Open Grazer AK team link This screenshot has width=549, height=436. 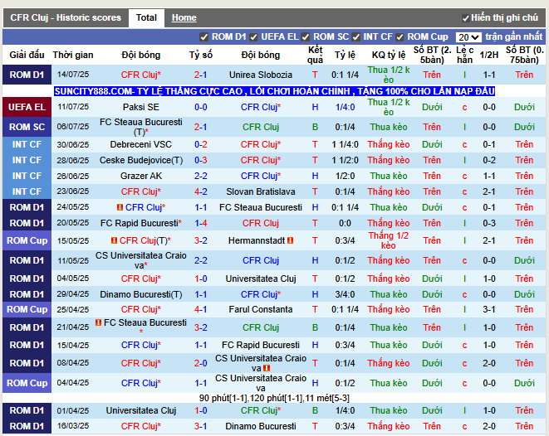point(140,176)
